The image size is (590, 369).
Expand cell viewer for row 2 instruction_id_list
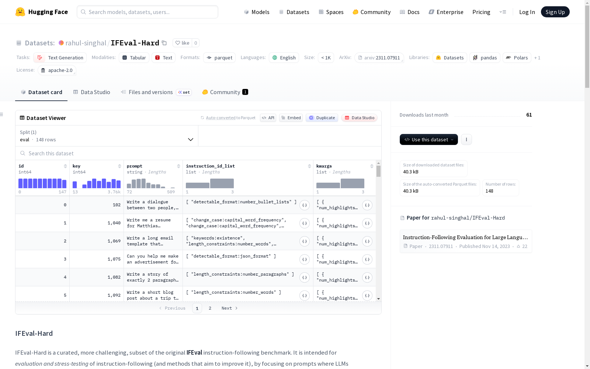pyautogui.click(x=305, y=241)
